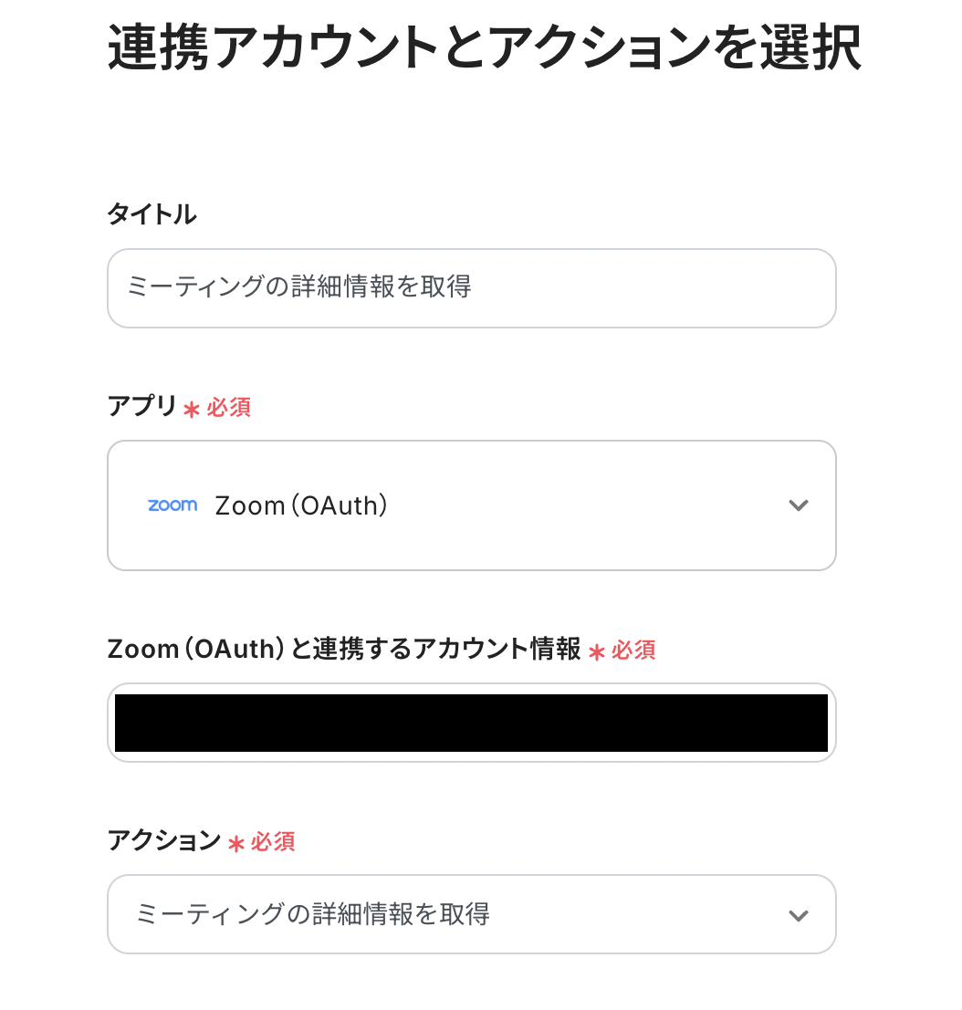Click the end of the タイトル input text
Screen dimensions: 962x1010
pyautogui.click(x=472, y=288)
